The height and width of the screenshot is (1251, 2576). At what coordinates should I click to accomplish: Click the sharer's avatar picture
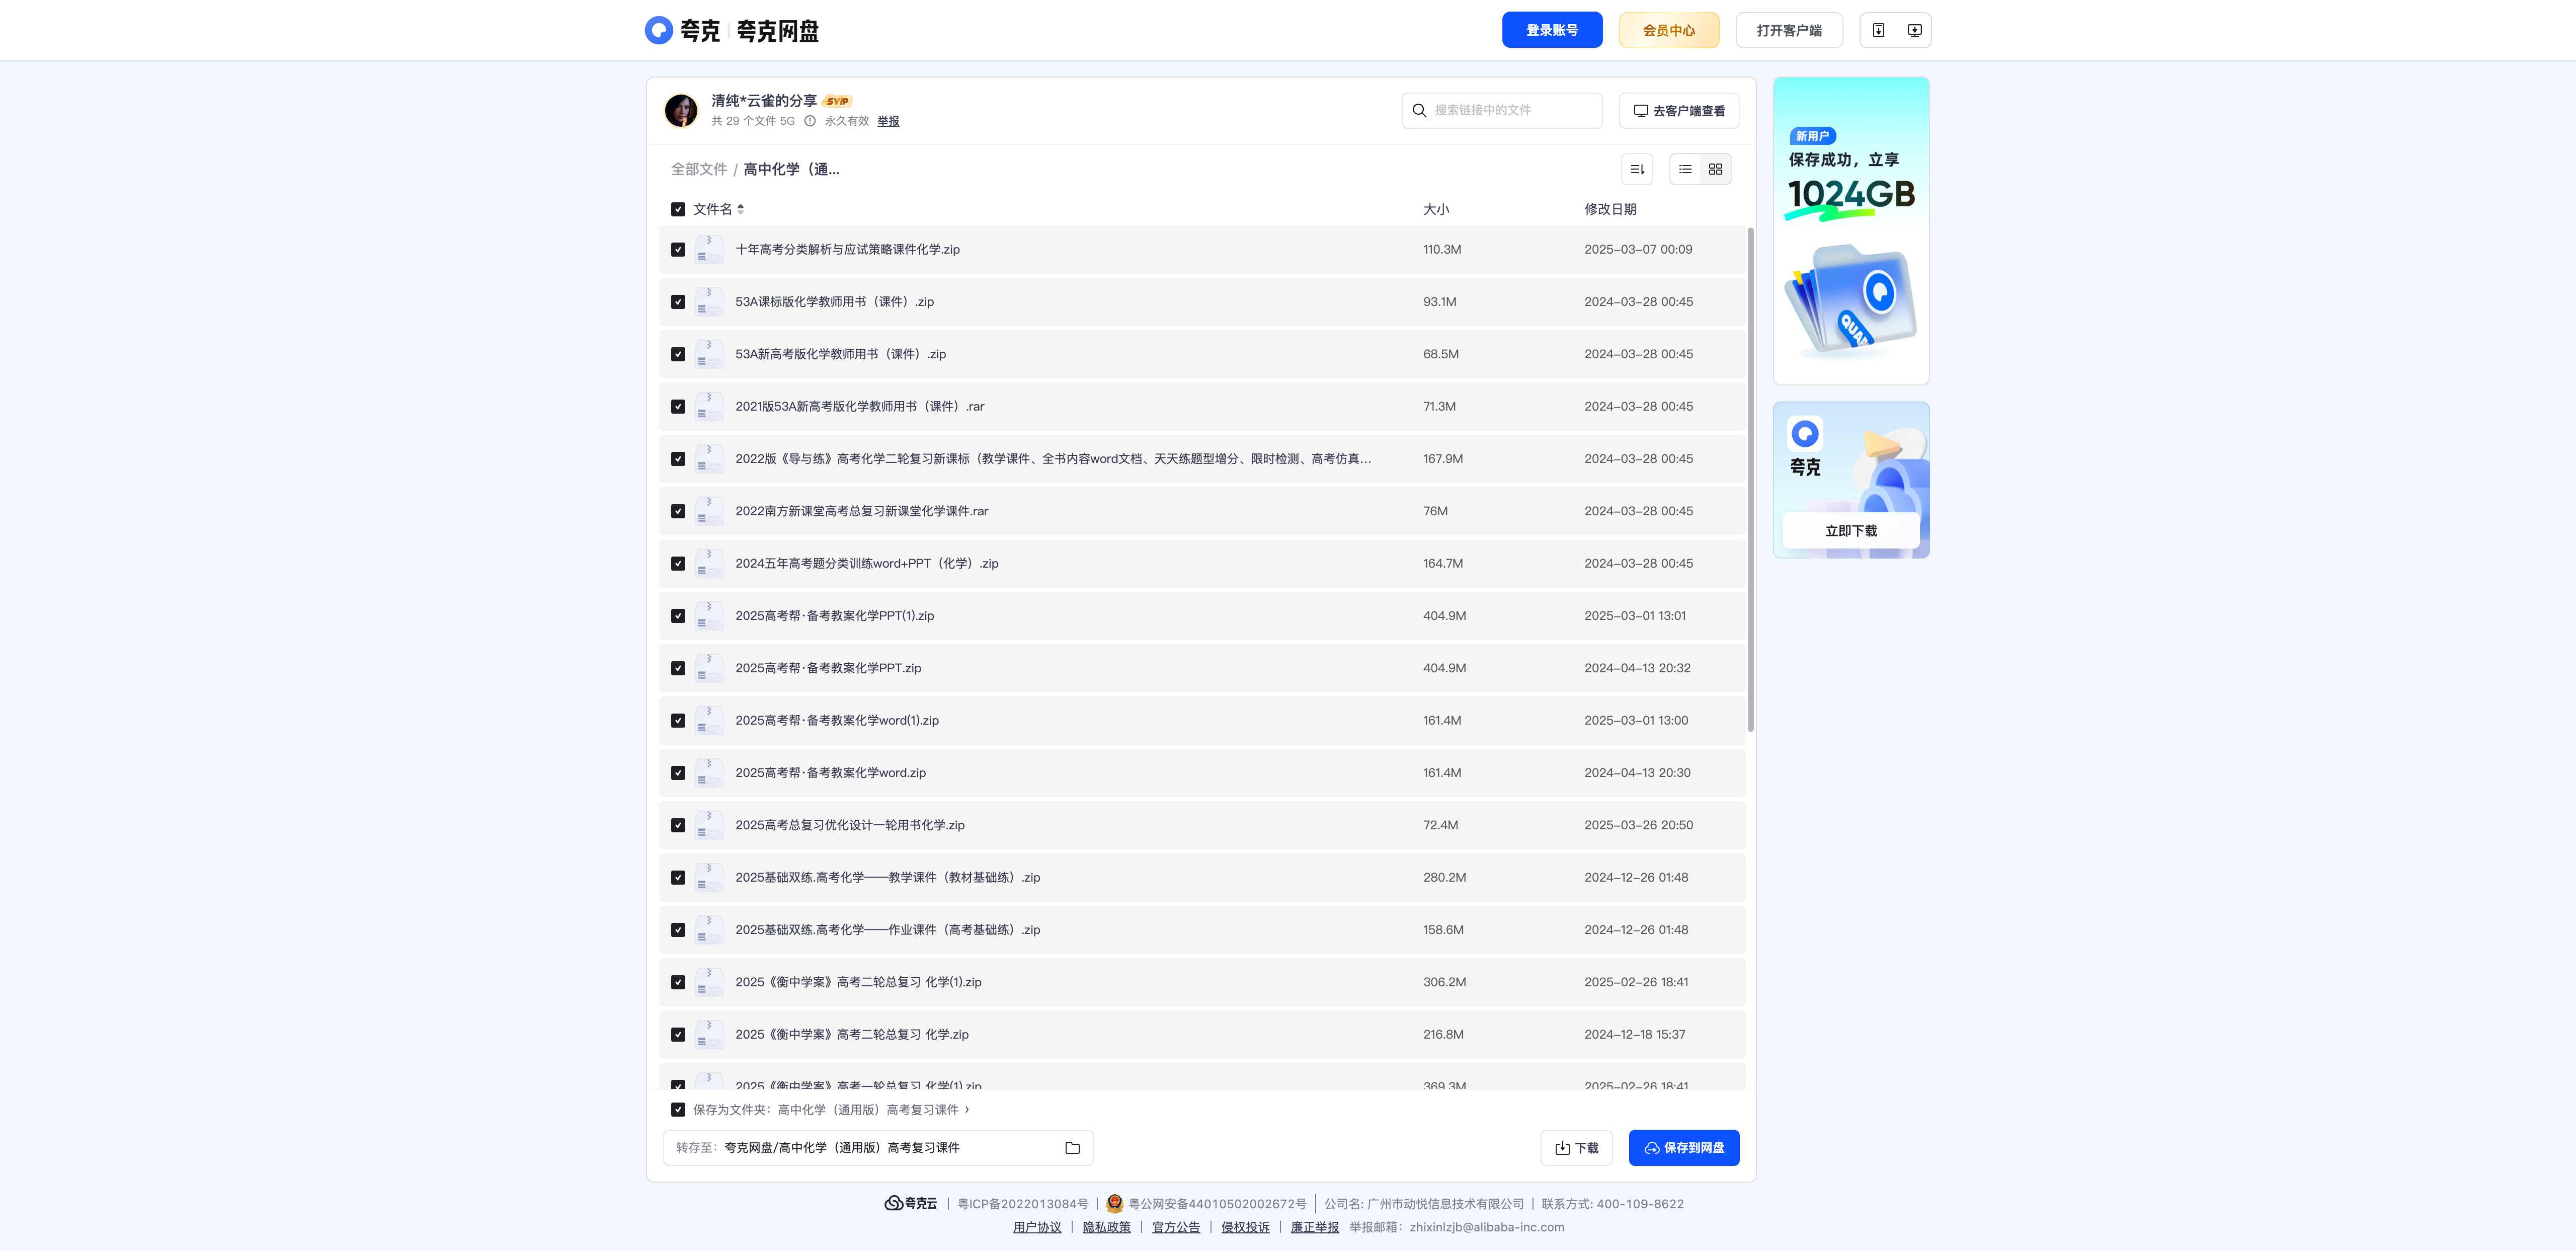[x=681, y=110]
